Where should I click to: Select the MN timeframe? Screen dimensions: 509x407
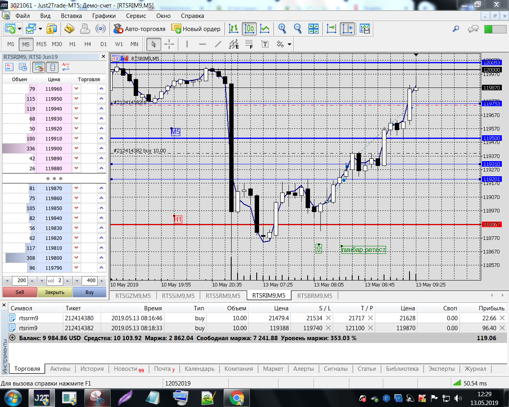tap(135, 44)
